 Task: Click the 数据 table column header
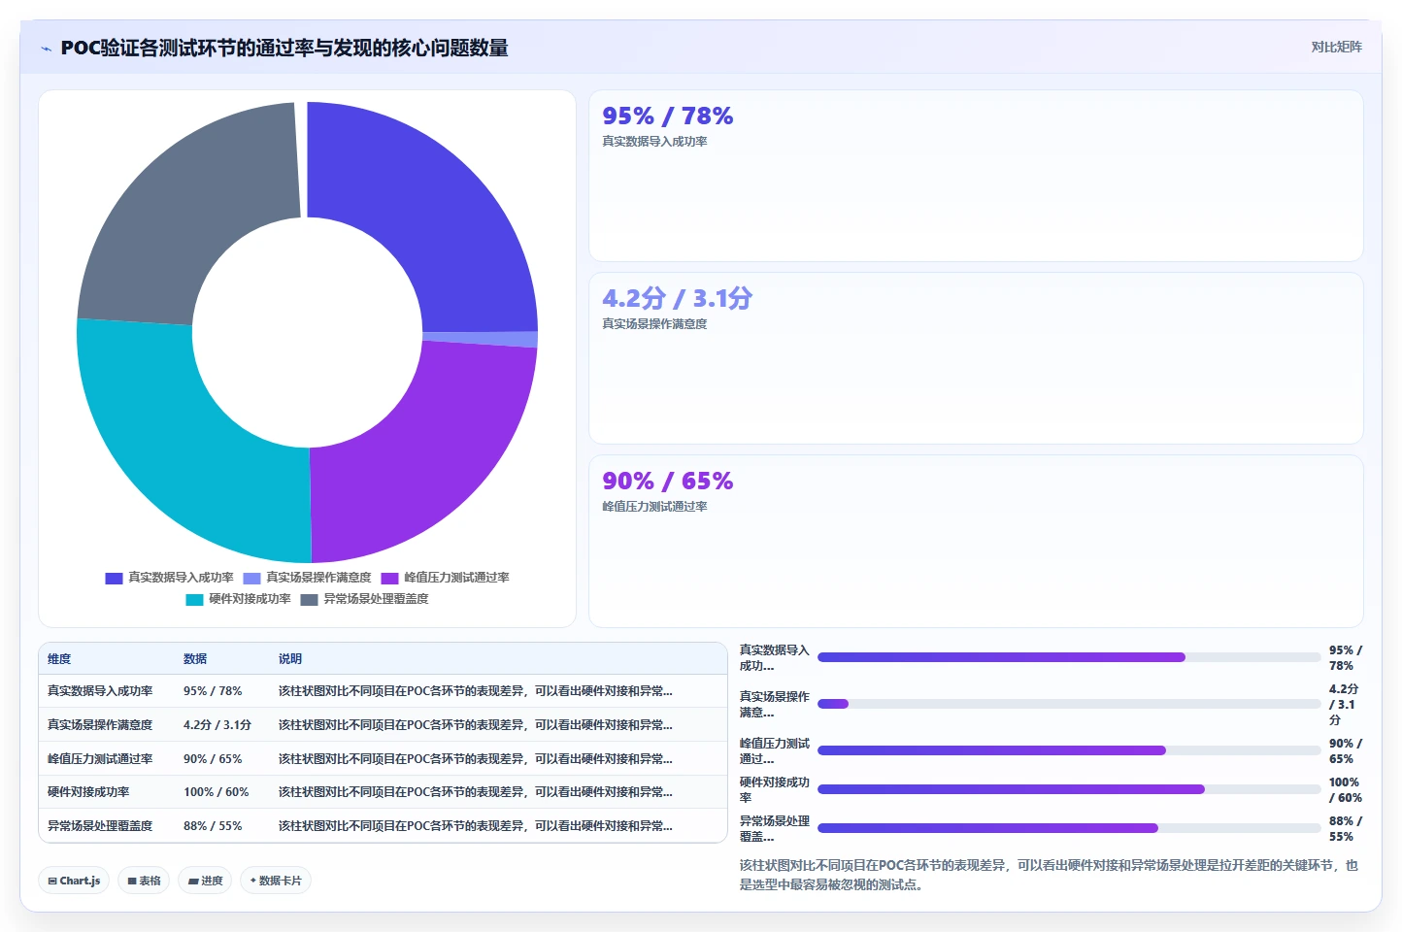pos(195,658)
